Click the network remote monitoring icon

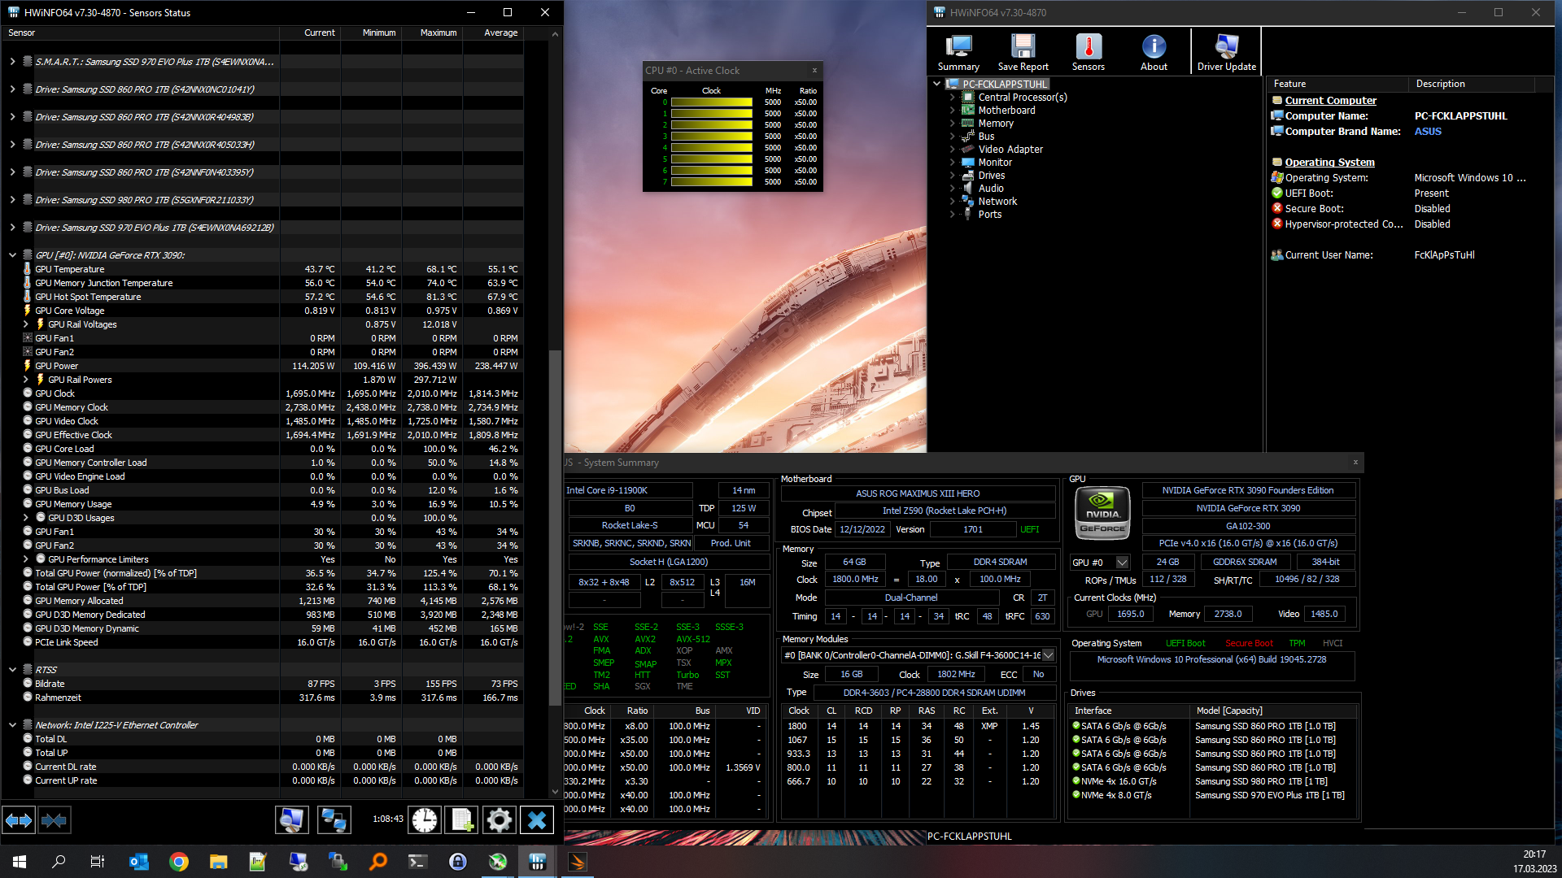click(334, 820)
